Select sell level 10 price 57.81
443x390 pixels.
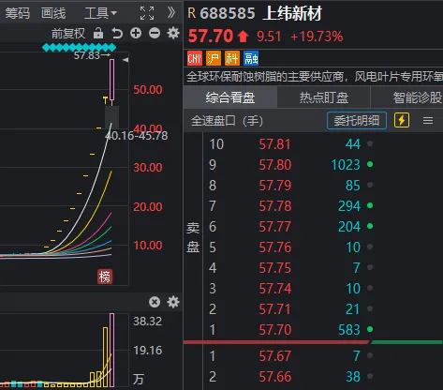point(275,144)
